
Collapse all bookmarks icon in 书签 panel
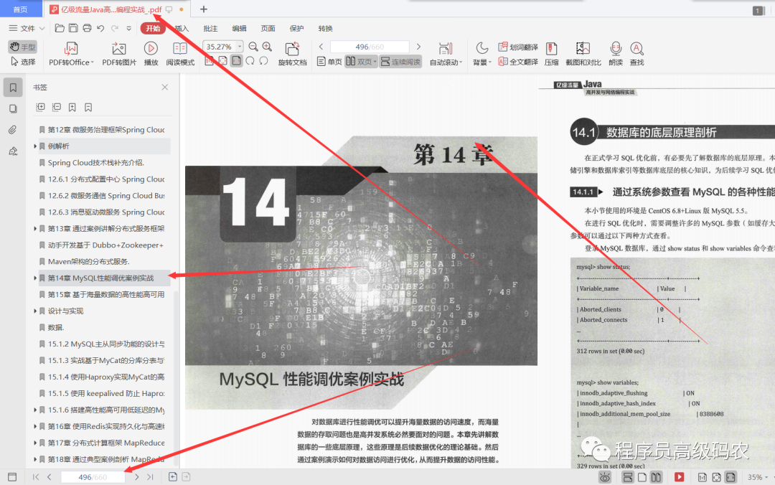(57, 108)
